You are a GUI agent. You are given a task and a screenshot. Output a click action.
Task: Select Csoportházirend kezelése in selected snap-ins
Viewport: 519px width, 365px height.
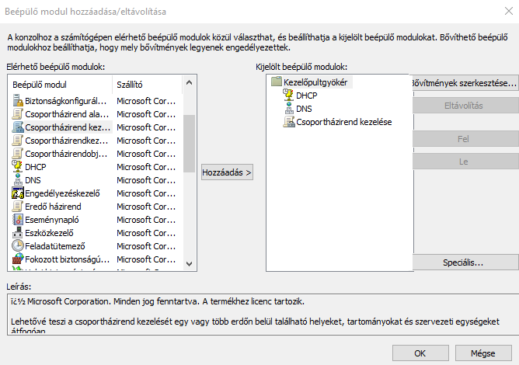[343, 122]
